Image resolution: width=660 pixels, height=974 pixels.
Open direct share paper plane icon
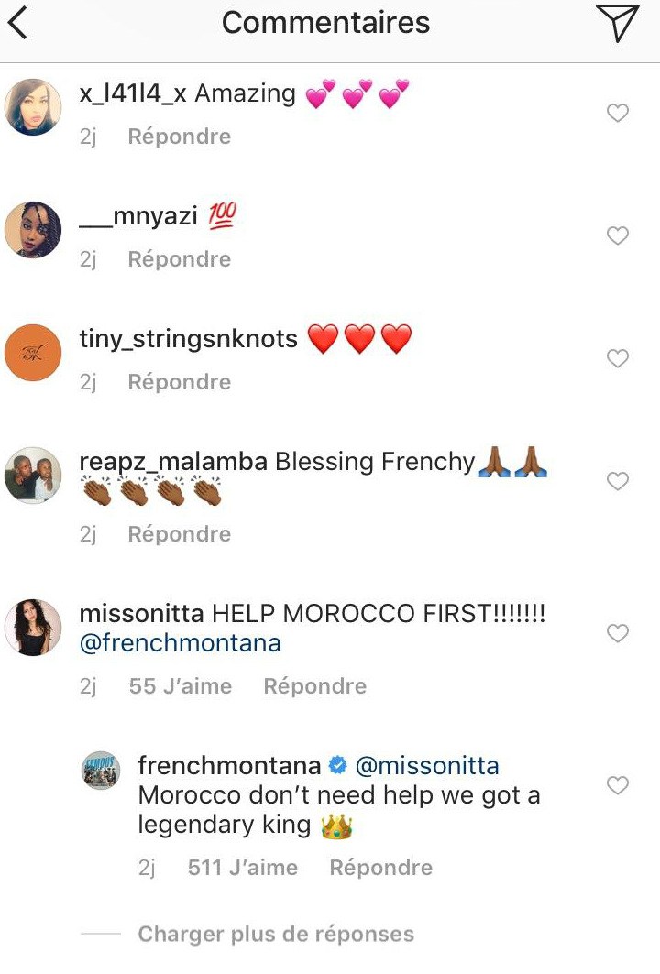(x=617, y=22)
